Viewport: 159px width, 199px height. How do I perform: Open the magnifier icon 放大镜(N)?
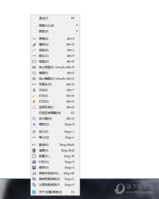pyautogui.click(x=34, y=119)
